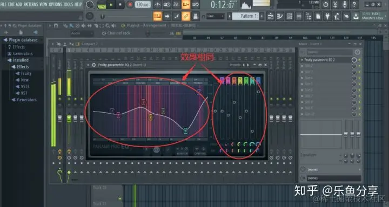
Task: Click the plus icon in the browser panel
Action: pyautogui.click(x=6, y=32)
